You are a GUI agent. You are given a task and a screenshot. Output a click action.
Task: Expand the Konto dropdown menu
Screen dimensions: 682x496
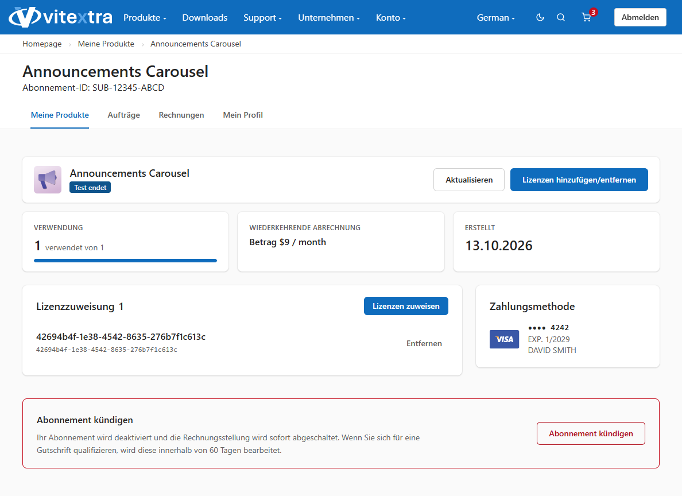(x=390, y=17)
